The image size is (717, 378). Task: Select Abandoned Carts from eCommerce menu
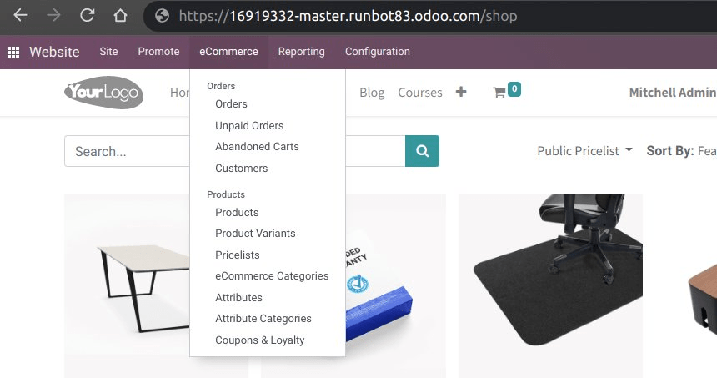coord(257,146)
